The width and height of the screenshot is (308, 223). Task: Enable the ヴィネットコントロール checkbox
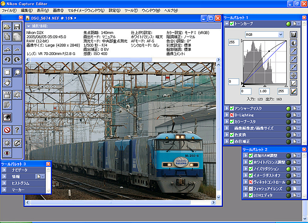(x=251, y=182)
